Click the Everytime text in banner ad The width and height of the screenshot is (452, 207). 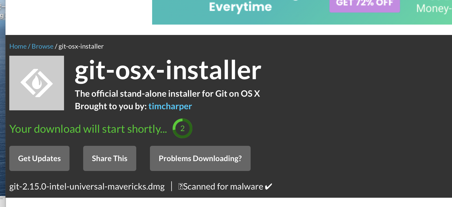click(240, 7)
